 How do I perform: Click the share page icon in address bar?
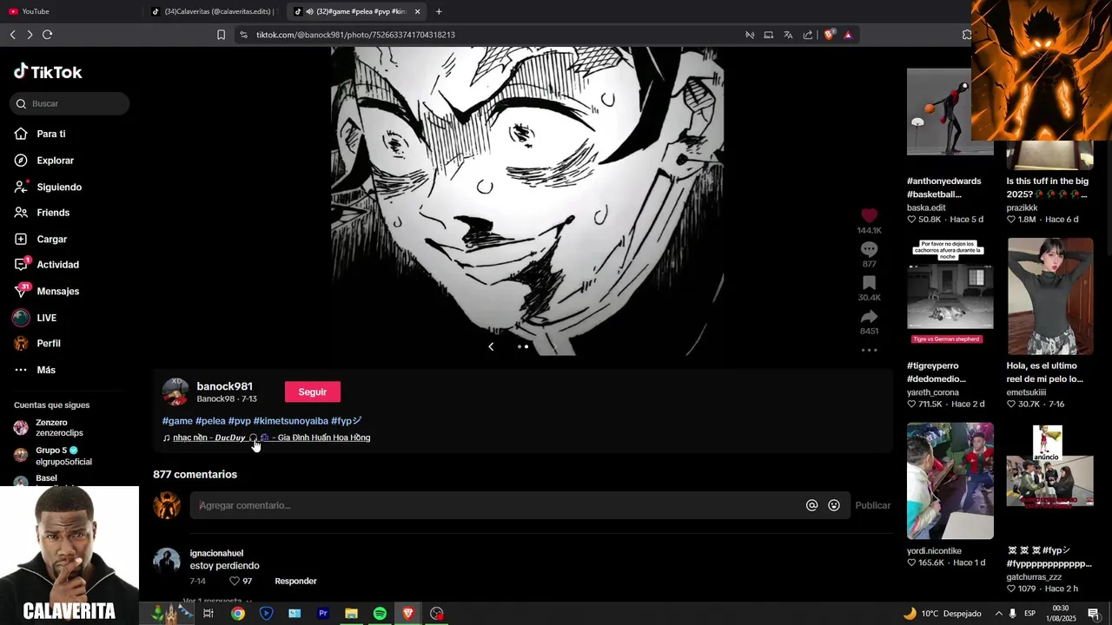pos(808,35)
